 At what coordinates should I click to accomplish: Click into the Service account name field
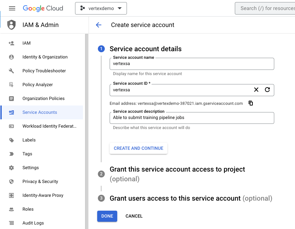coord(192,64)
